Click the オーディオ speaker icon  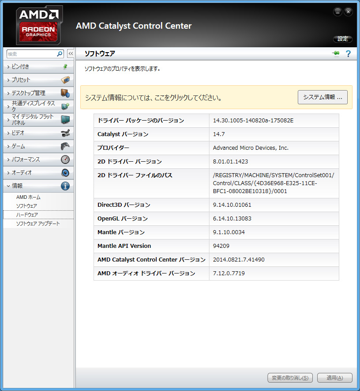pos(65,173)
